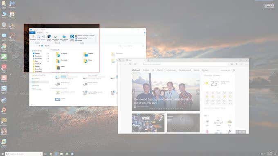Click the Open Settings gear icon in ribbon
Screen dimensions: 278x156
[72, 37]
